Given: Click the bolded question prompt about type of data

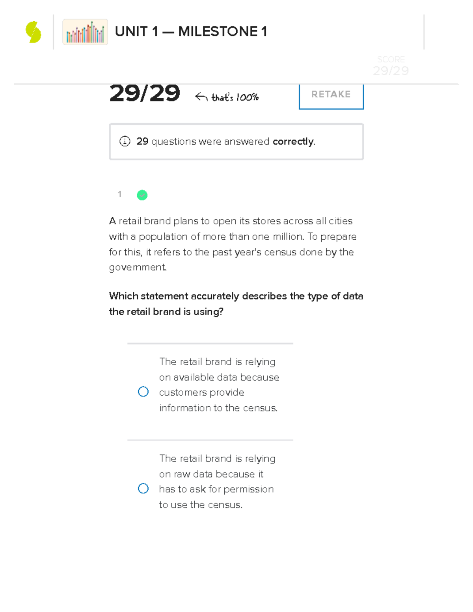Looking at the screenshot, I should pyautogui.click(x=236, y=303).
